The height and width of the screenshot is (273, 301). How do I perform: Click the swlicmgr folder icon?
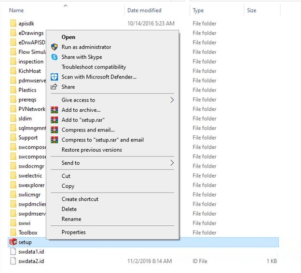[x=13, y=195]
